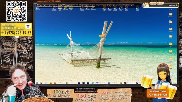
Task: Open the Windows Start menu
Action: (x=37, y=83)
